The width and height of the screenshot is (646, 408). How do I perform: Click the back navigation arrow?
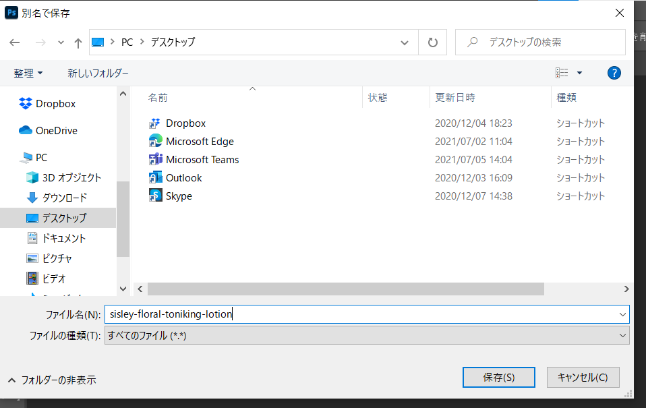point(15,42)
